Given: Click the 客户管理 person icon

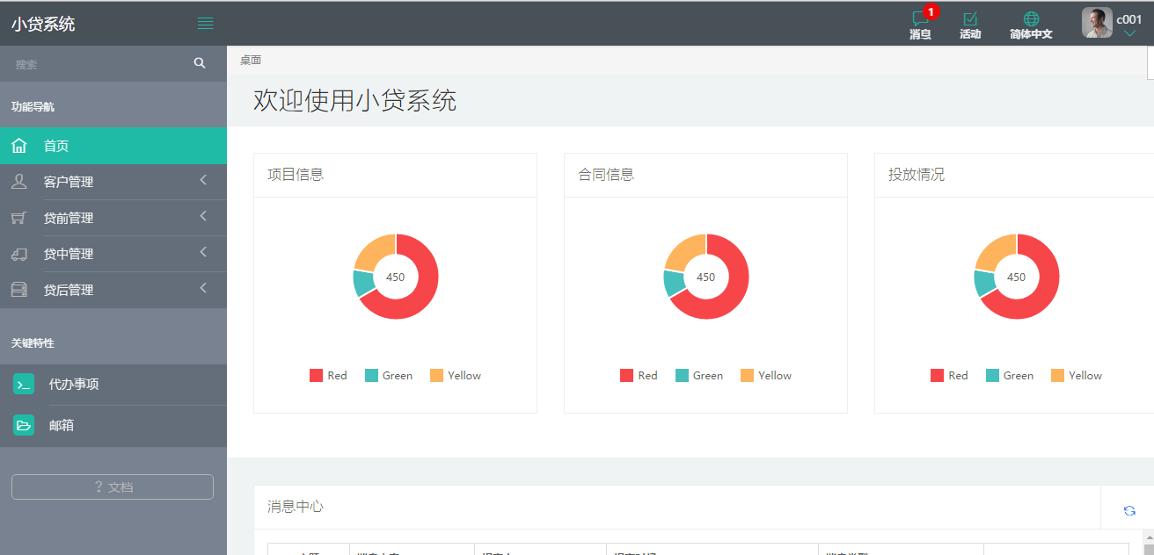Looking at the screenshot, I should 19,182.
